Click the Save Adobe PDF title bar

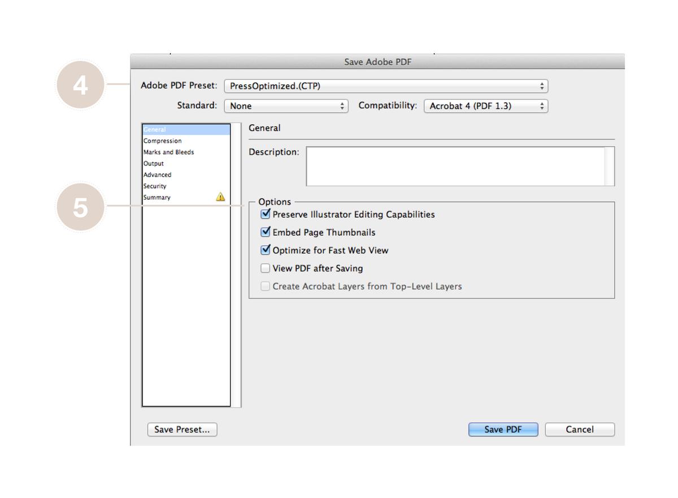pos(377,62)
